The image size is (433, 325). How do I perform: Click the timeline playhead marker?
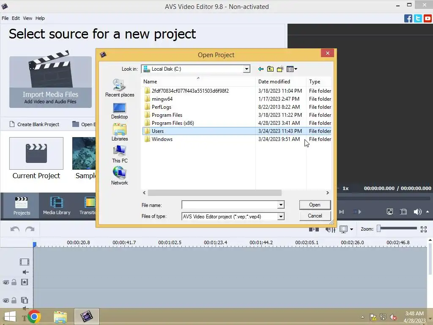(x=35, y=244)
